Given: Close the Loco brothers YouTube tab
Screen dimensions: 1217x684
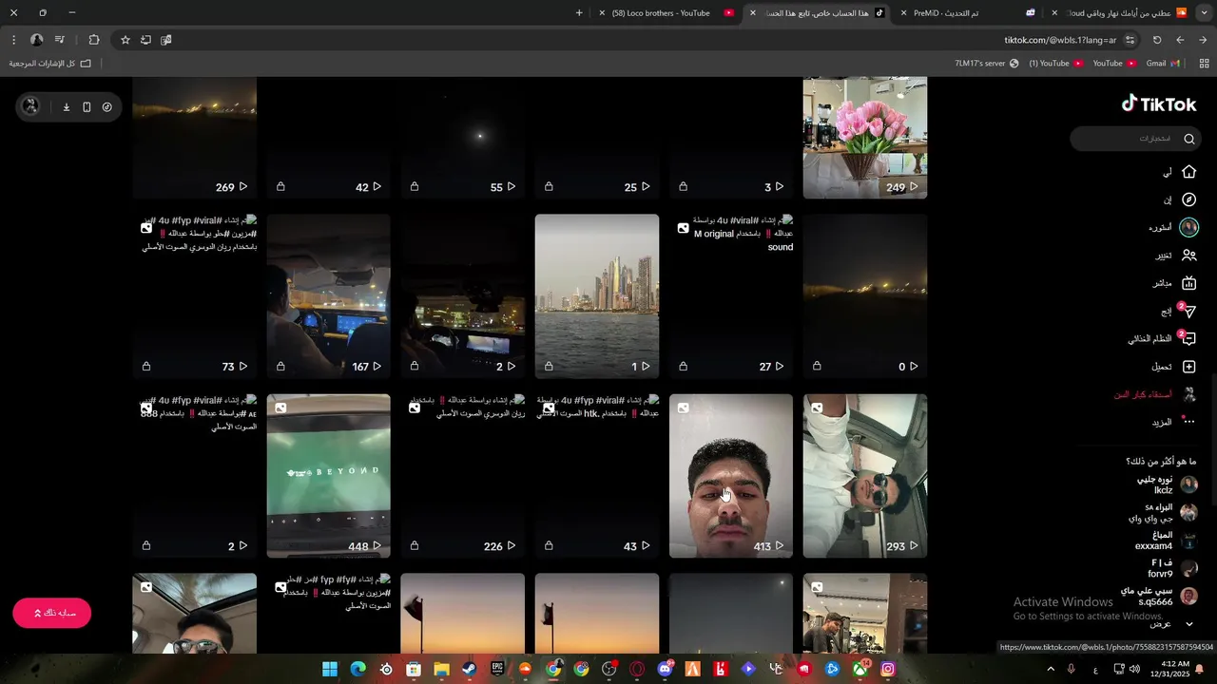Looking at the screenshot, I should click(x=602, y=13).
